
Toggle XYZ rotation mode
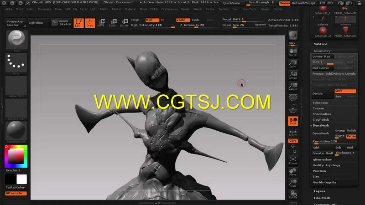tap(293, 141)
